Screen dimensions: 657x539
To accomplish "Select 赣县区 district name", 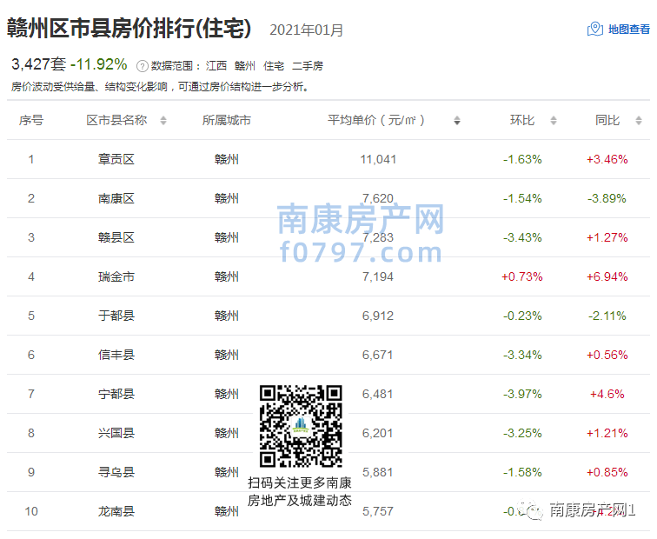I will pos(116,237).
